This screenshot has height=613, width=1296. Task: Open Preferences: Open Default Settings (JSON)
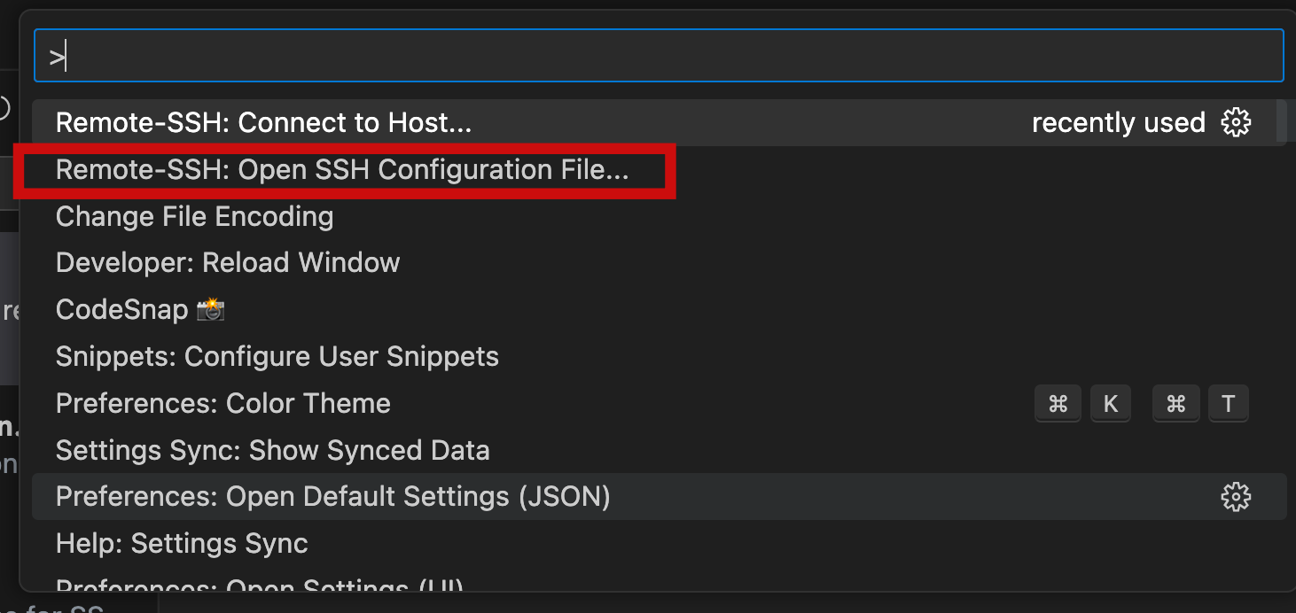(659, 497)
